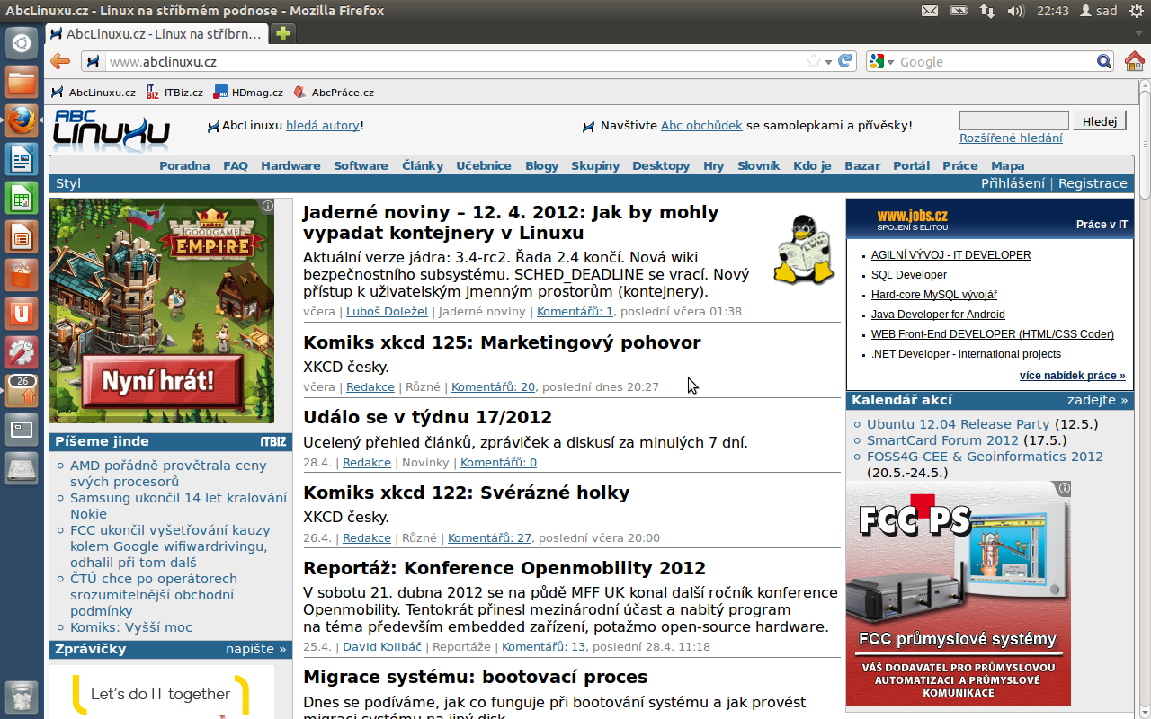This screenshot has height=719, width=1151.
Task: Open Ubuntu 12.04 Release Party event
Action: tap(959, 424)
